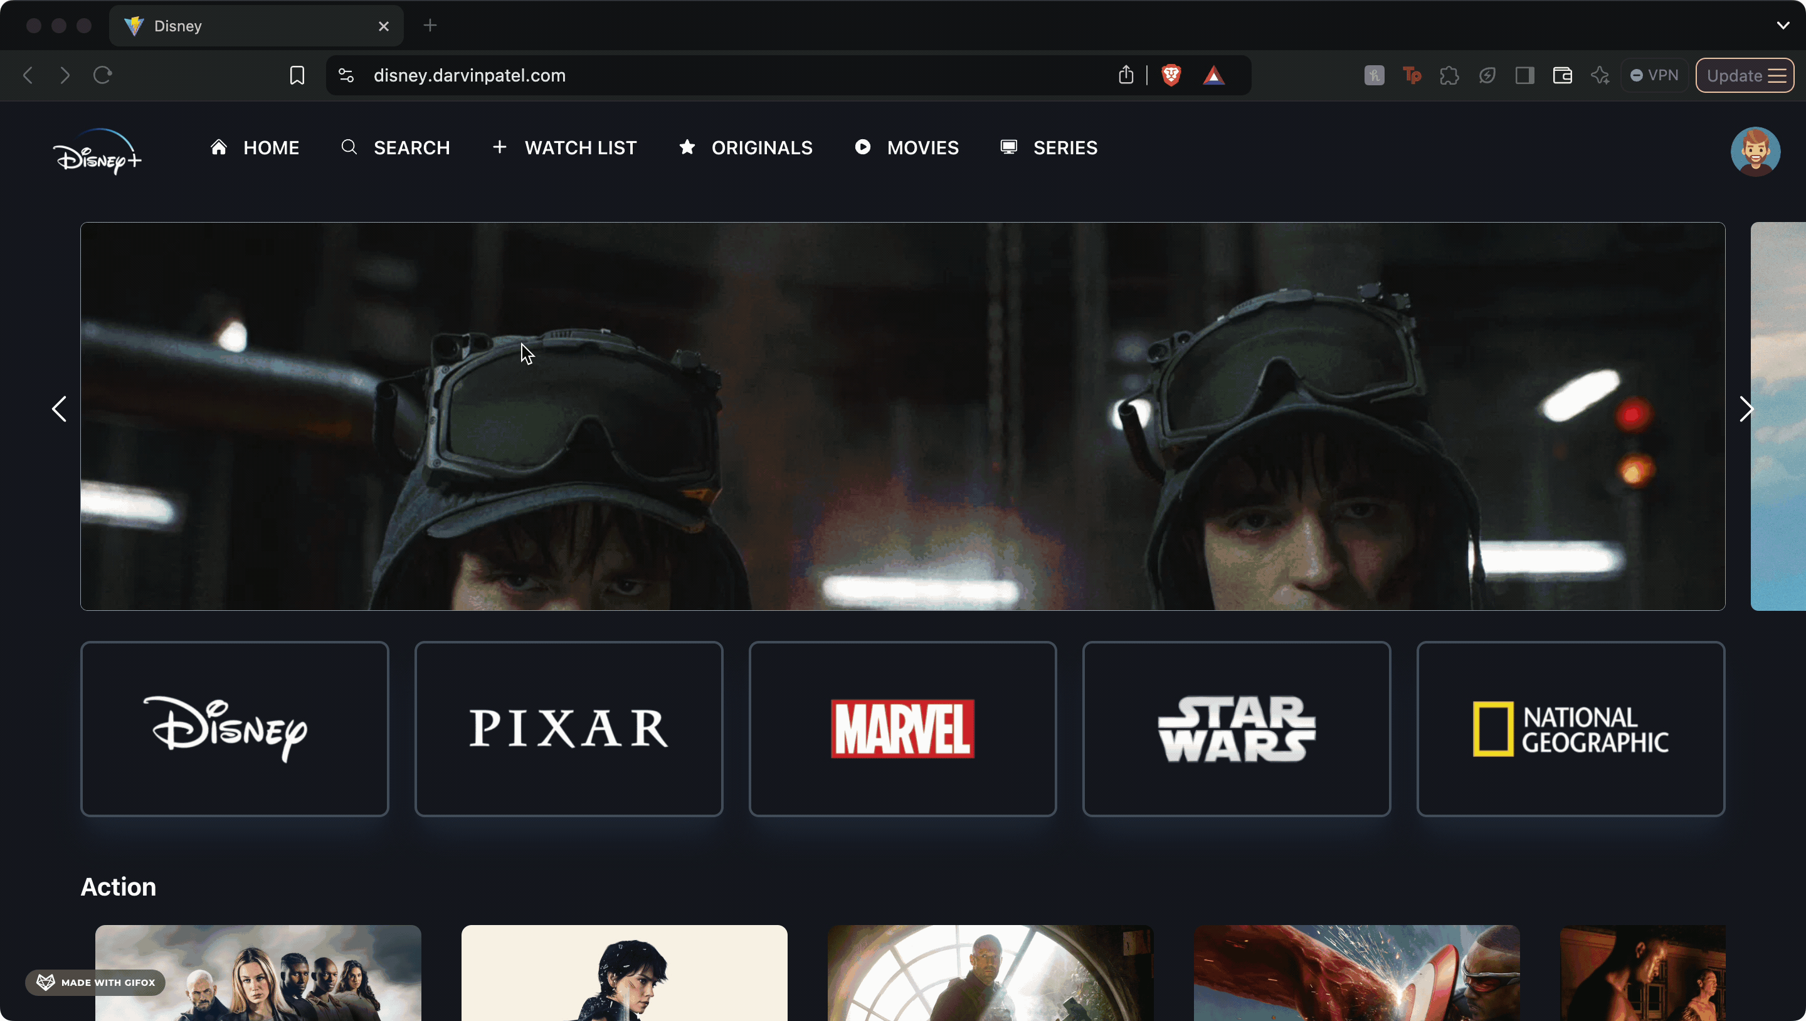Open the WATCH LIST nav item
1806x1021 pixels.
[x=565, y=147]
